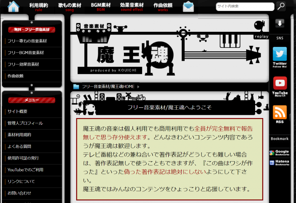
Task: Collapse the メニュー sidebar section header
Action: pyautogui.click(x=32, y=100)
